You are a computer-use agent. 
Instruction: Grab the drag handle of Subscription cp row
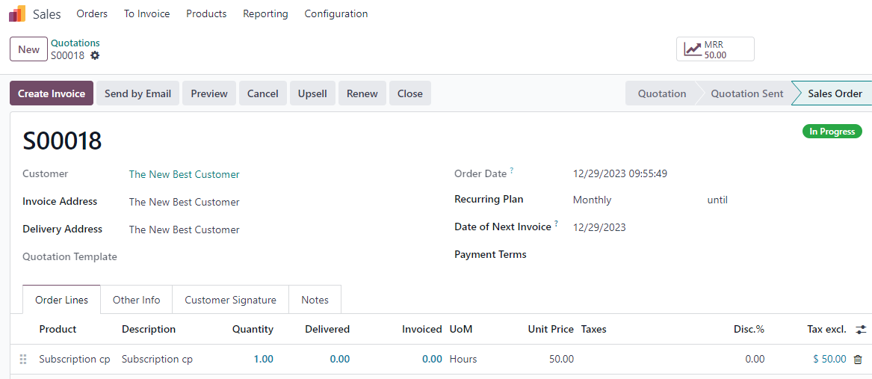(23, 360)
